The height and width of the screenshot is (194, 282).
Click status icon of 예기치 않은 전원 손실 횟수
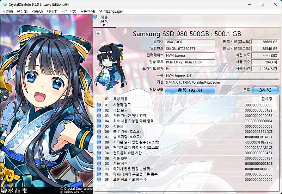[x=99, y=169]
